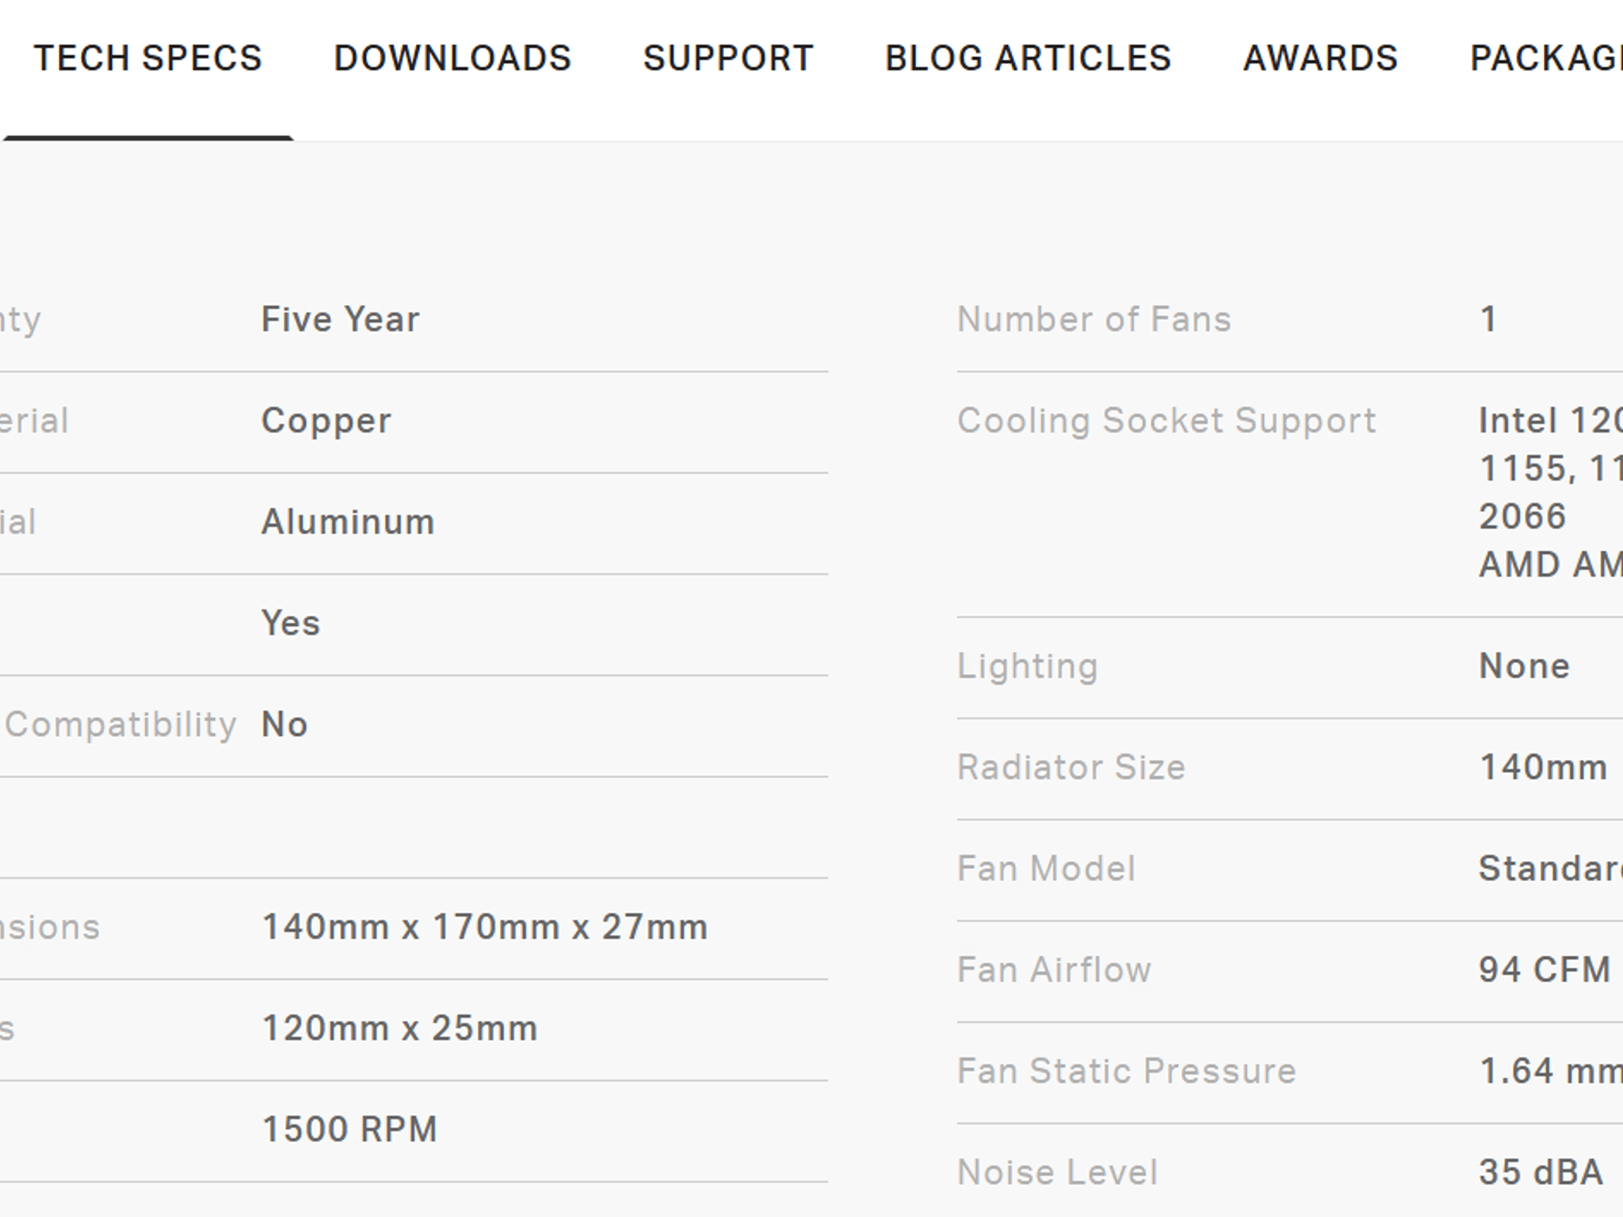
Task: Open the Awards tab
Action: click(1320, 59)
